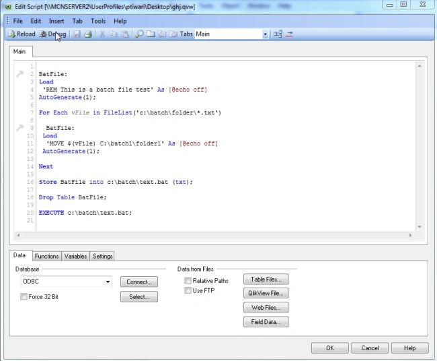Click the 'MOVE $(vFile)' script line

tap(132, 143)
